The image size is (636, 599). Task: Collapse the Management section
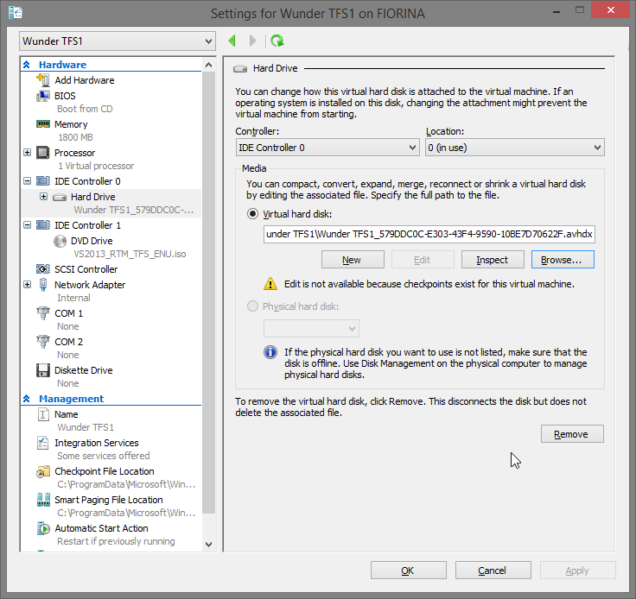point(27,399)
